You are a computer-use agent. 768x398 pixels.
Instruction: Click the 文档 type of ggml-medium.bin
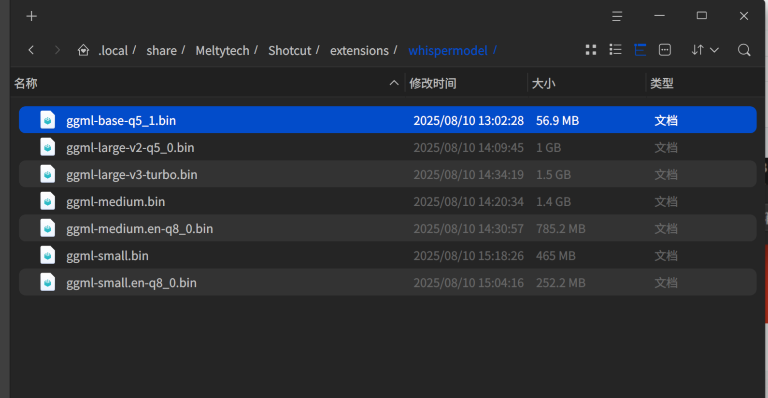666,201
